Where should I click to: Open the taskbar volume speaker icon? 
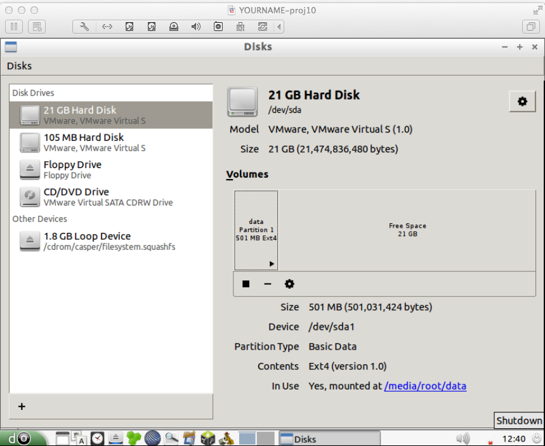463,438
